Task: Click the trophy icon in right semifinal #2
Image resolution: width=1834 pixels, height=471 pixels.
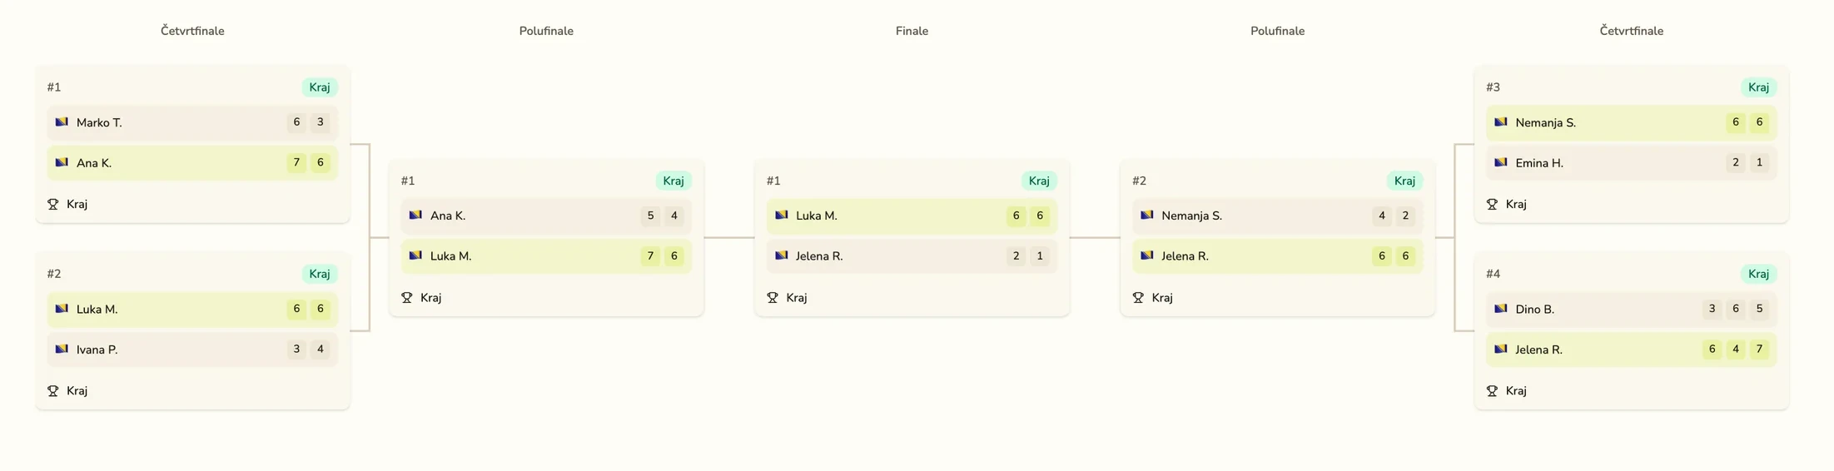Action: pos(1138,297)
